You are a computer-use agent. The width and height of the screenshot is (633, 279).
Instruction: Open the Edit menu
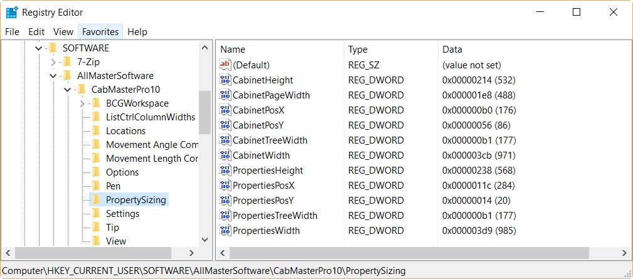coord(36,32)
